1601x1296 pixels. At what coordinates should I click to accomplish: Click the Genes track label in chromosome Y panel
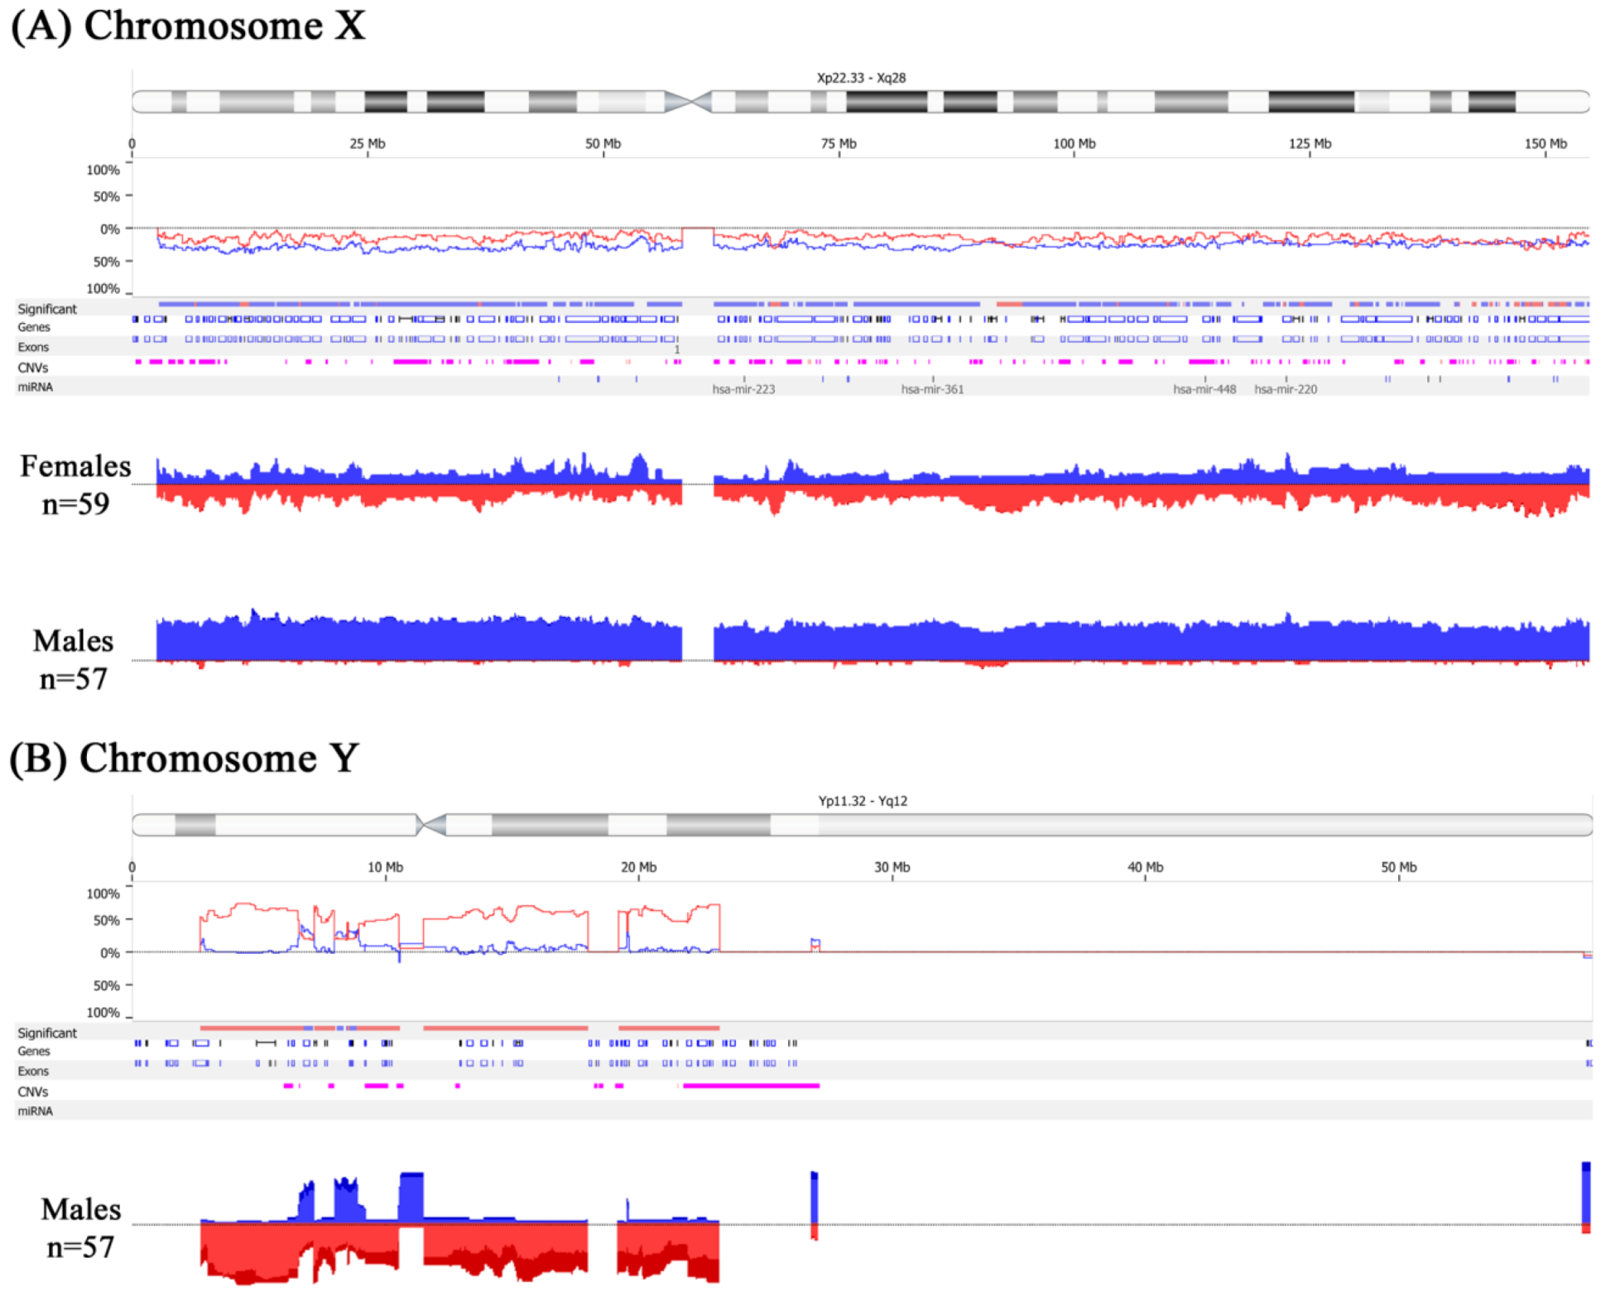point(34,1052)
